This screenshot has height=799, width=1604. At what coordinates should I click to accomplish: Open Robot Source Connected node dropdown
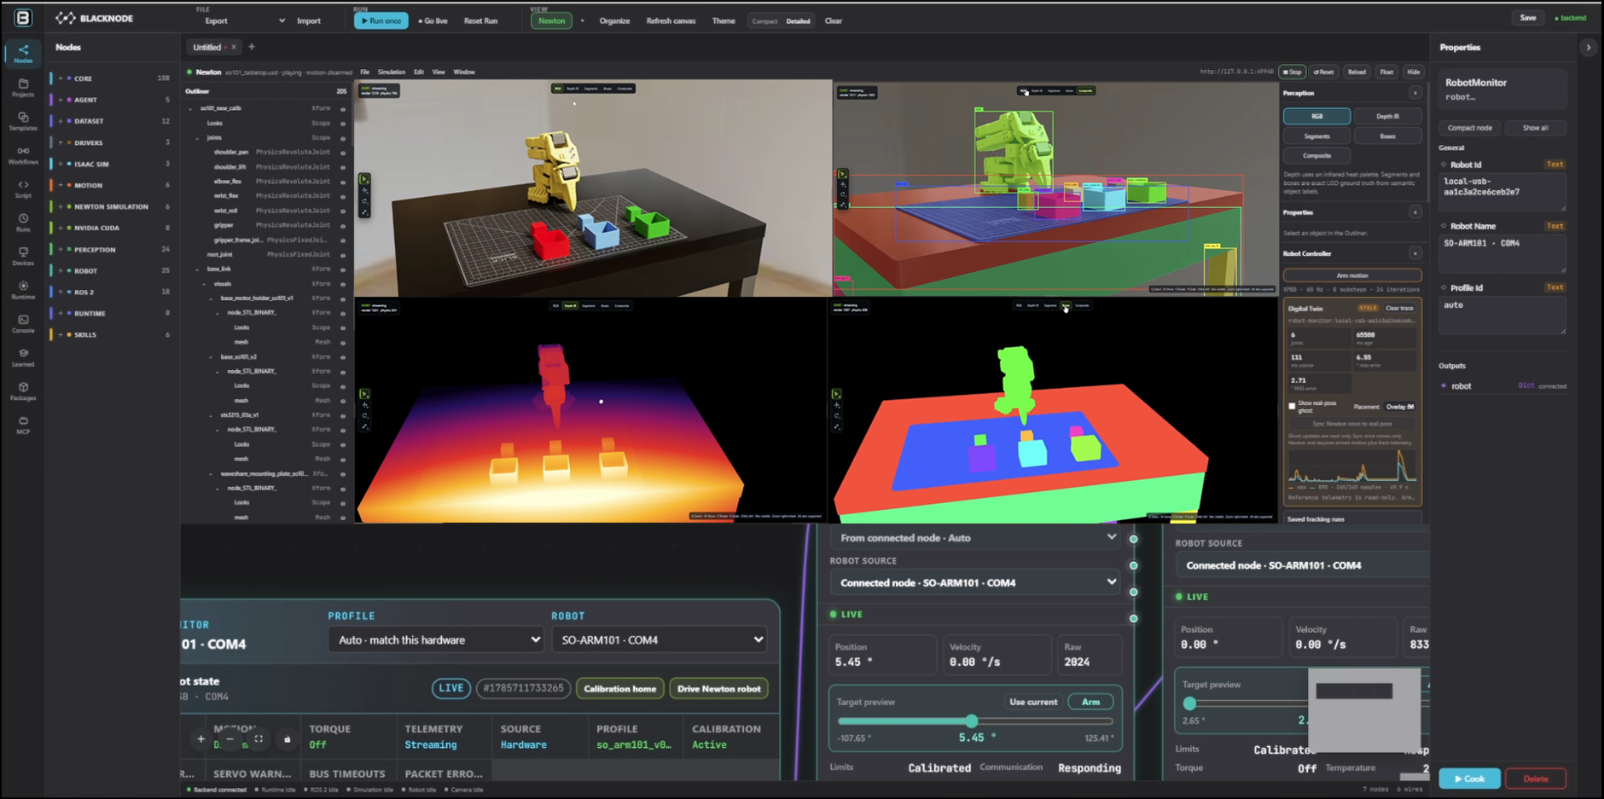(974, 582)
